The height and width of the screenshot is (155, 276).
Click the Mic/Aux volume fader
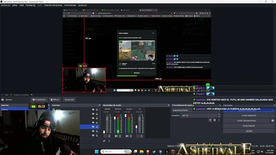click(115, 118)
